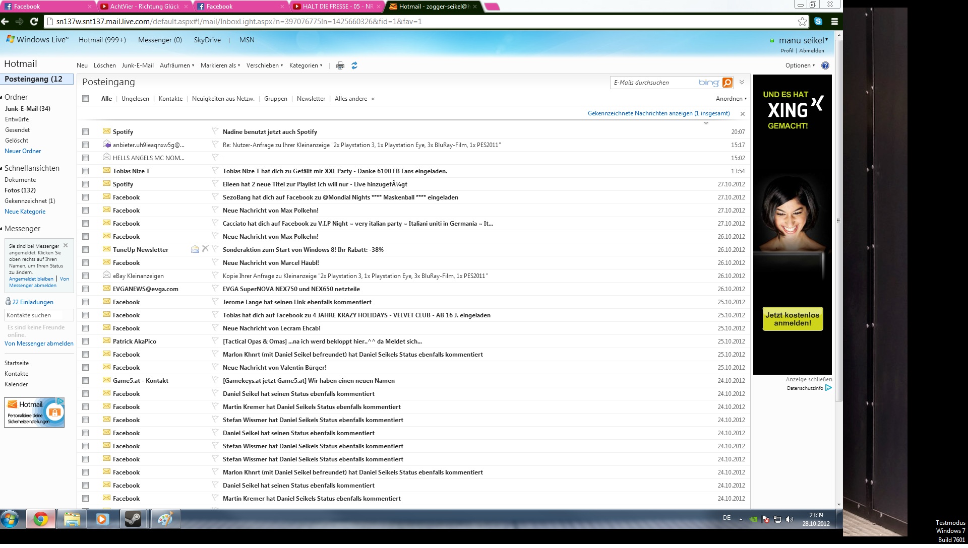Open the Anordnen sort dropdown
Image resolution: width=968 pixels, height=548 pixels.
(731, 99)
